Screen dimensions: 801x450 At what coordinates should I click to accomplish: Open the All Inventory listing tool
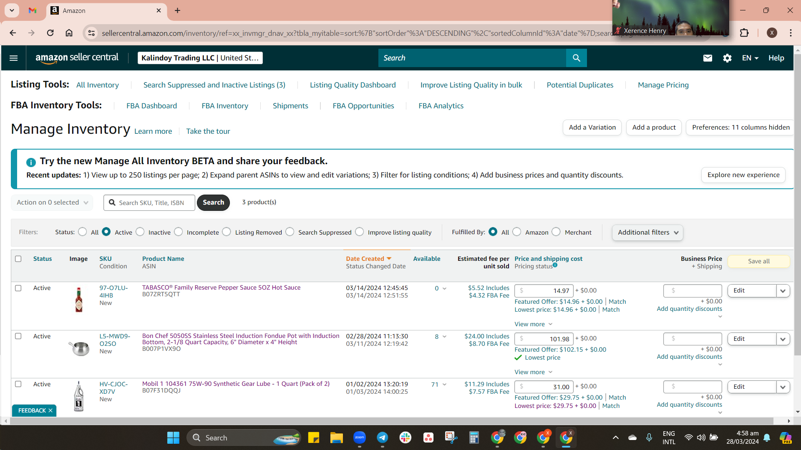(98, 85)
